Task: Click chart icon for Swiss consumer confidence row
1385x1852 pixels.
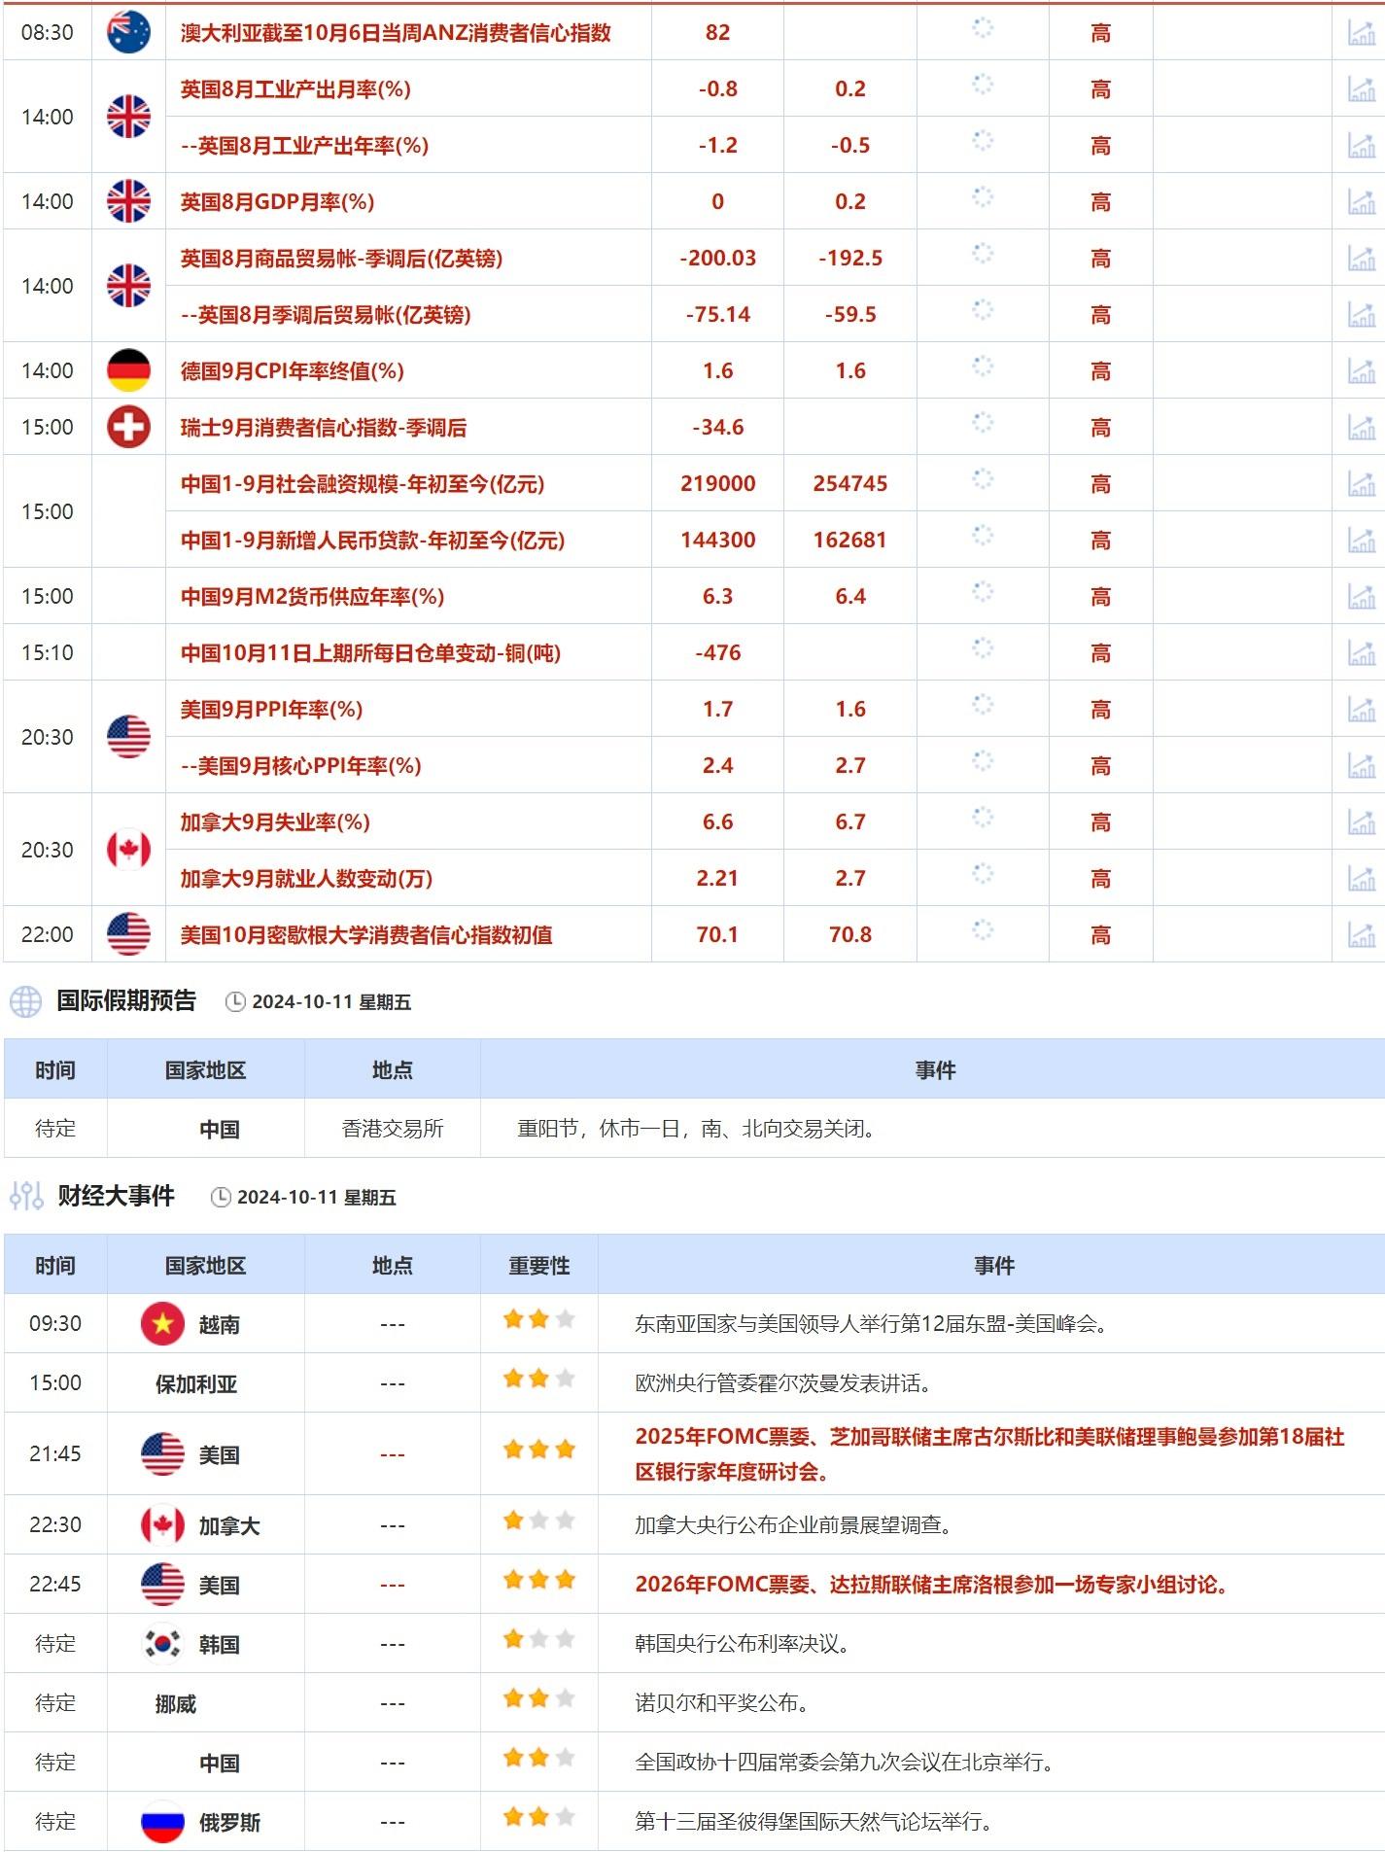Action: pyautogui.click(x=1361, y=428)
